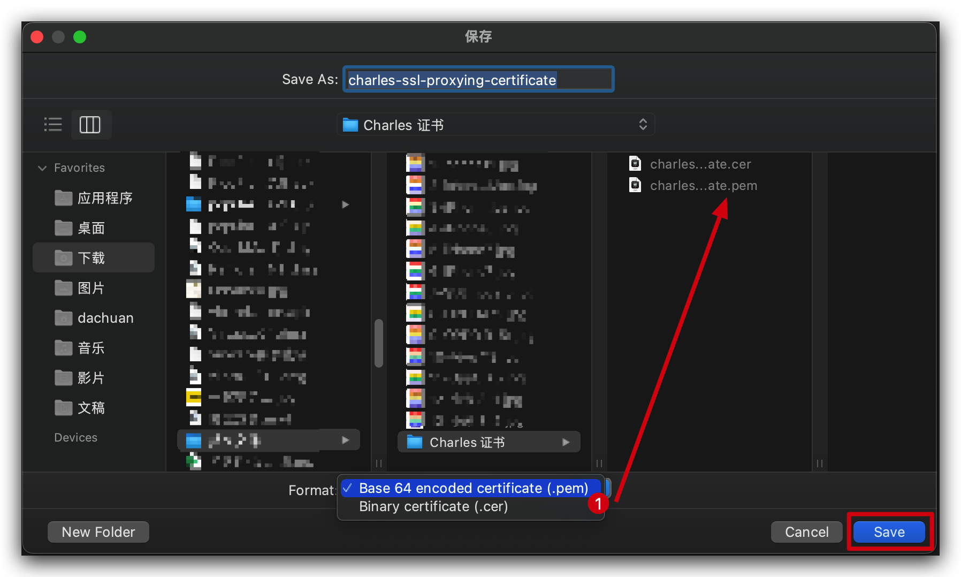The width and height of the screenshot is (961, 577).
Task: Click the charles...ate.pem certificate file icon
Action: pos(635,185)
